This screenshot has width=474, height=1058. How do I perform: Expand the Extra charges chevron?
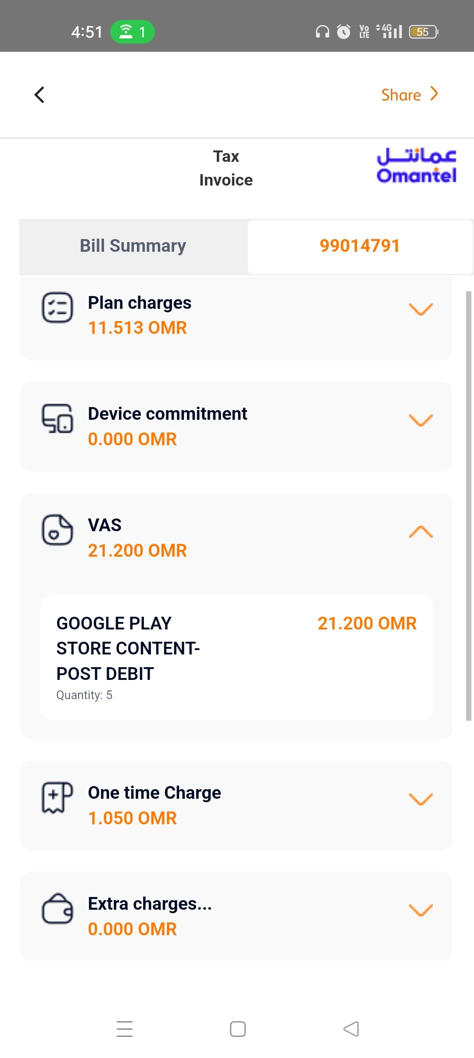point(421,910)
